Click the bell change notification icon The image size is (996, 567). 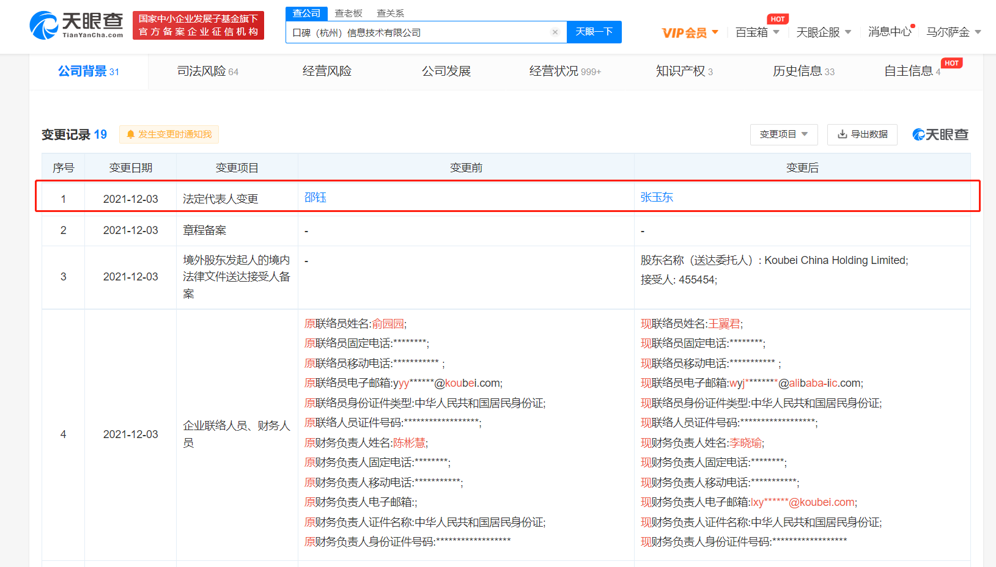(130, 134)
